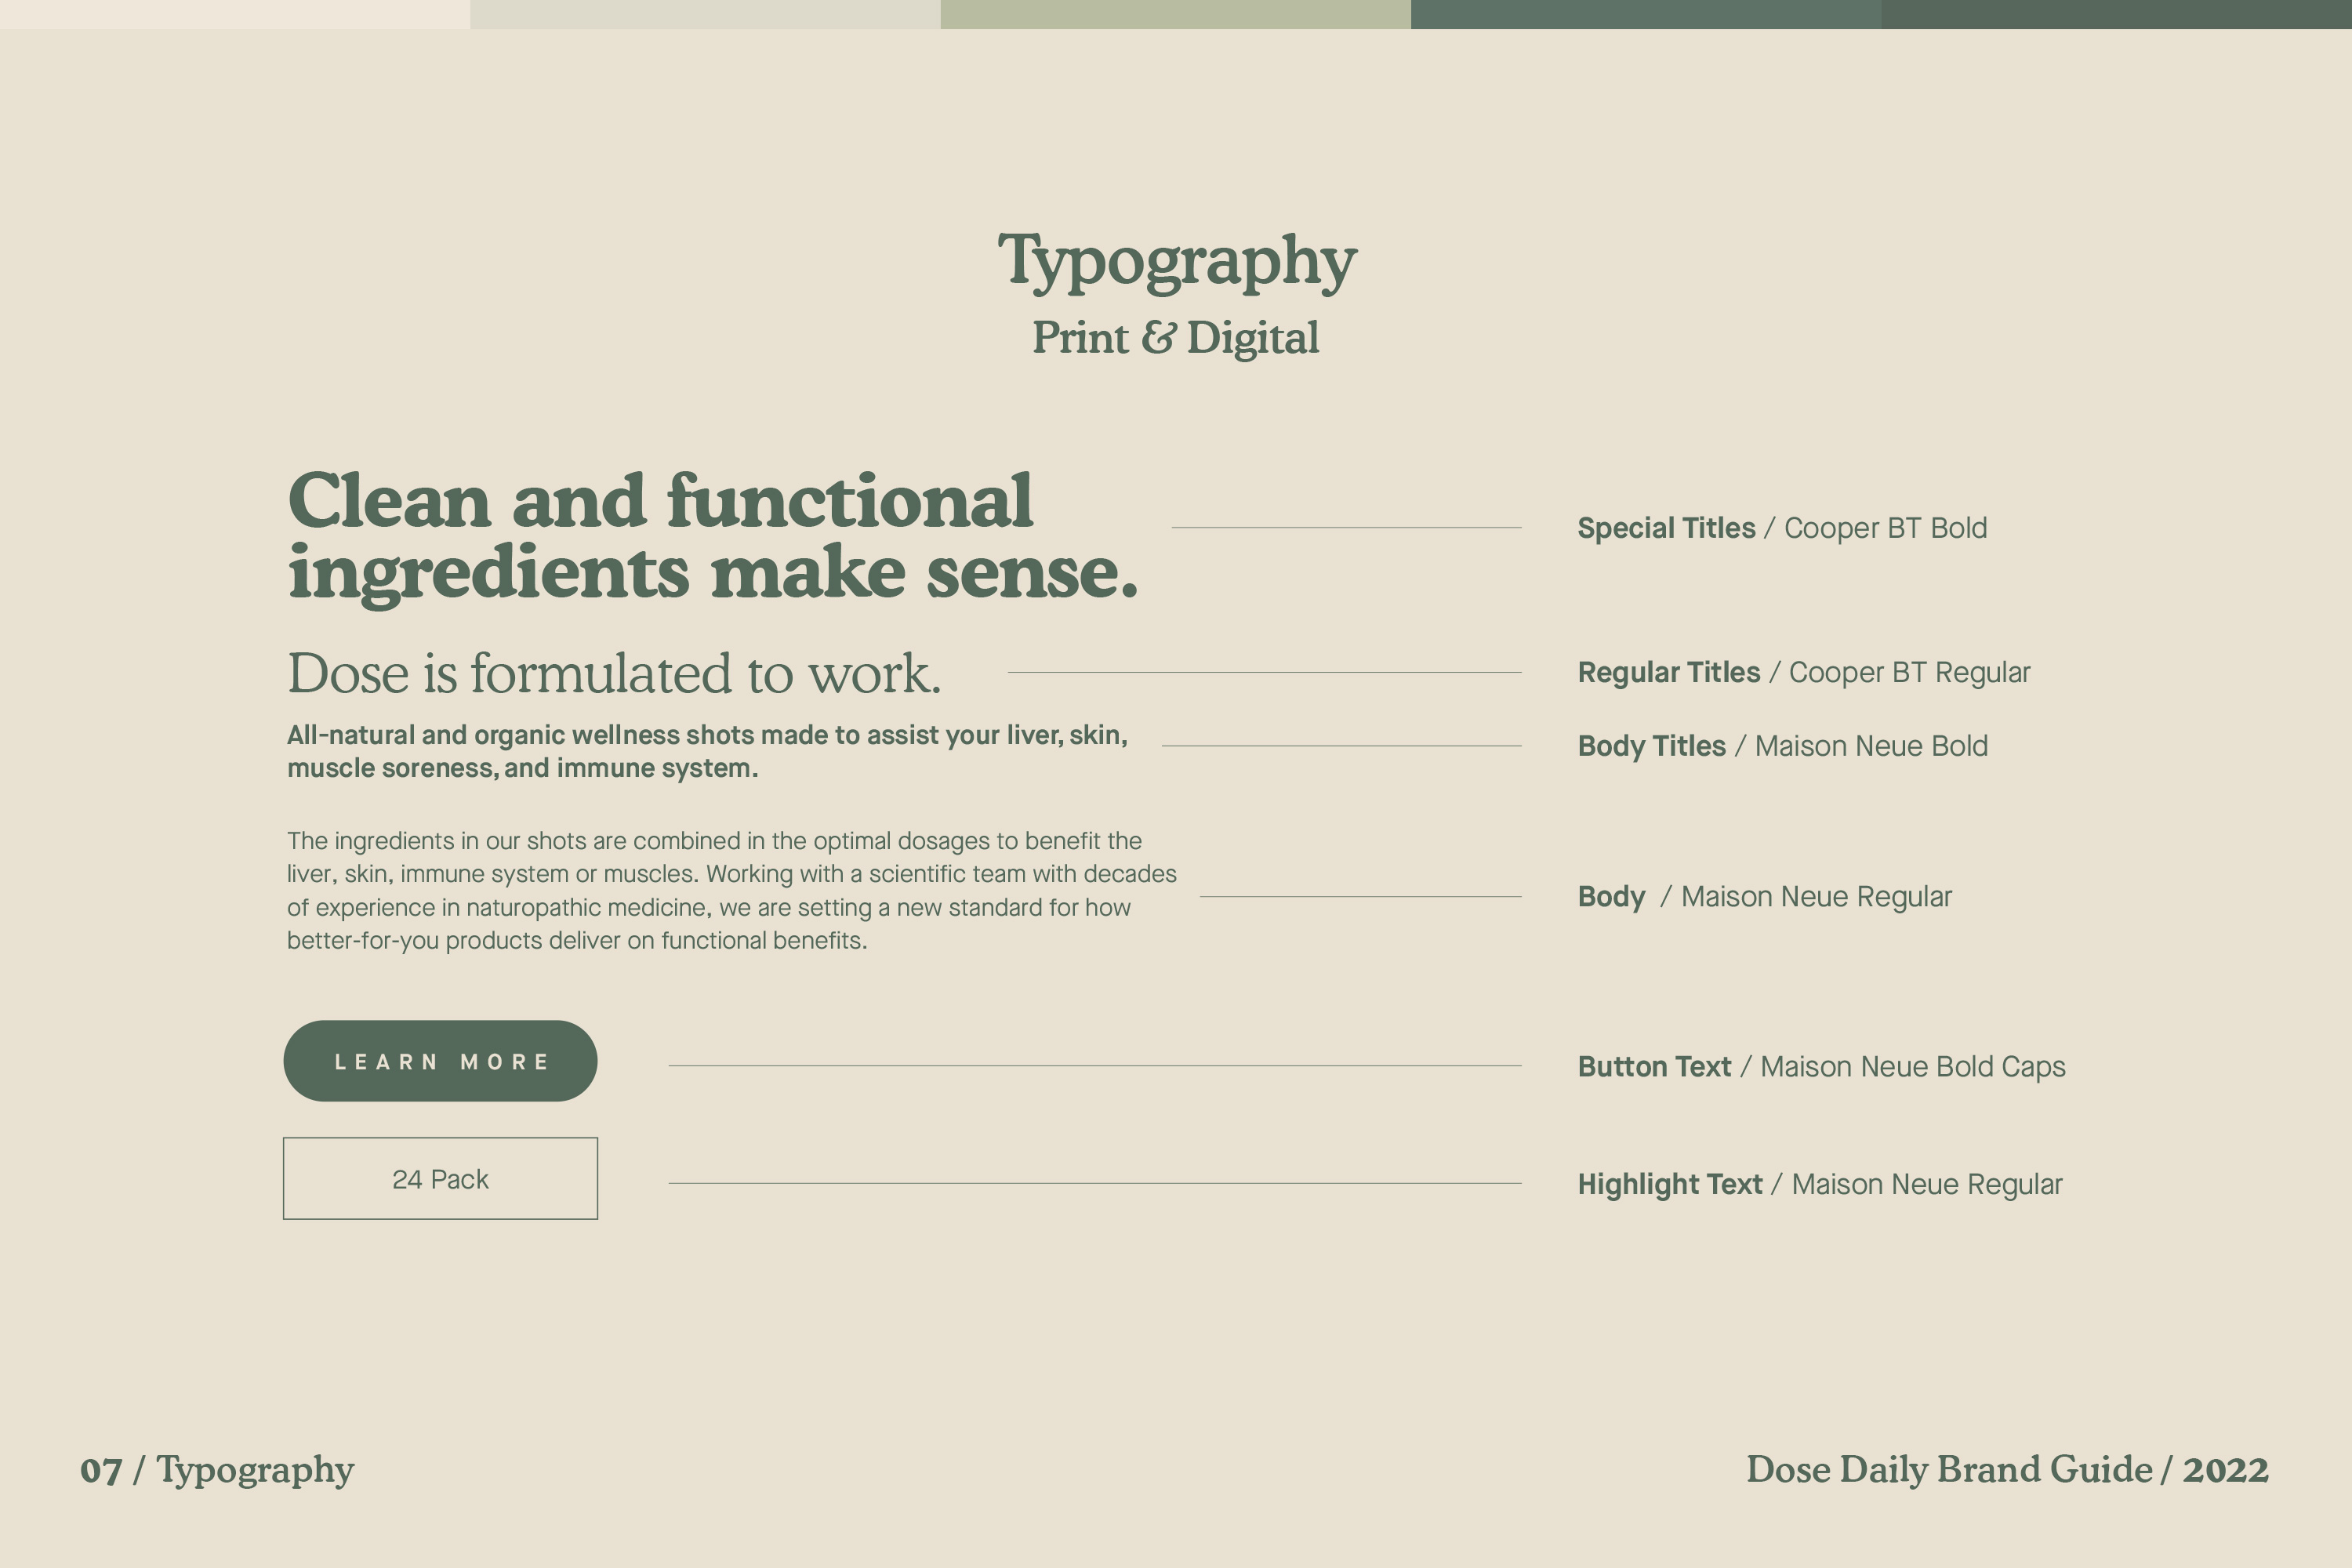Click the Special Titles / Cooper BT Bold label

point(1781,528)
